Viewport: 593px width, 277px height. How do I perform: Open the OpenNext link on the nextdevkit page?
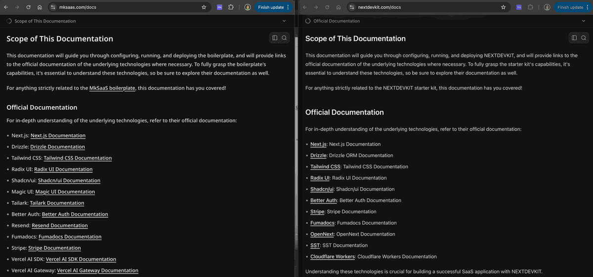tap(322, 234)
